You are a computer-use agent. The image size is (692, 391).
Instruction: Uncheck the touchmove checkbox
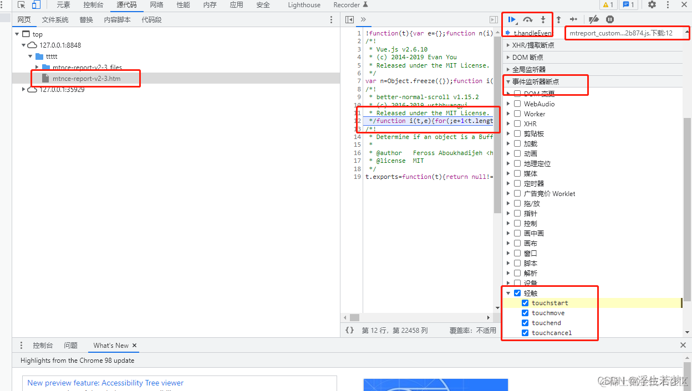tap(525, 313)
